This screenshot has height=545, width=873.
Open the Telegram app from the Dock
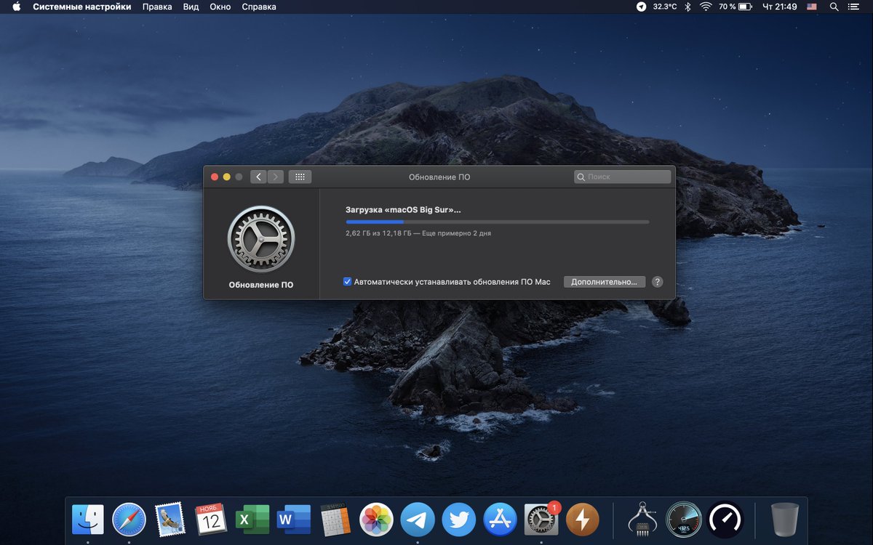click(418, 520)
